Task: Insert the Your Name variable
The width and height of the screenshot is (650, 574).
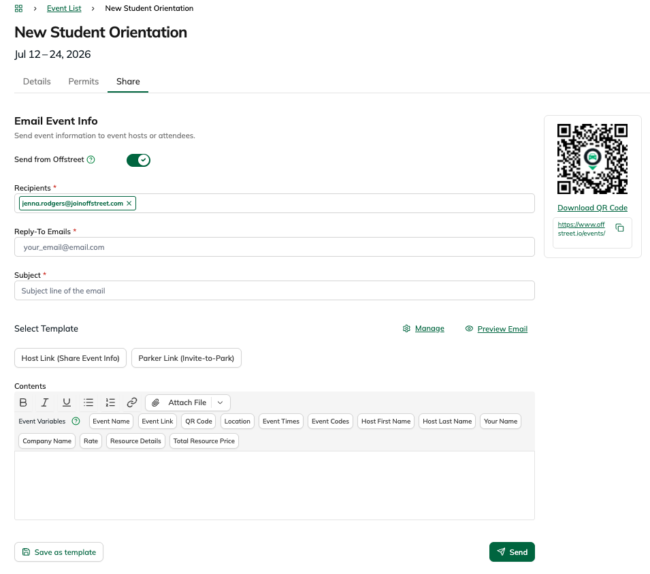Action: coord(500,421)
